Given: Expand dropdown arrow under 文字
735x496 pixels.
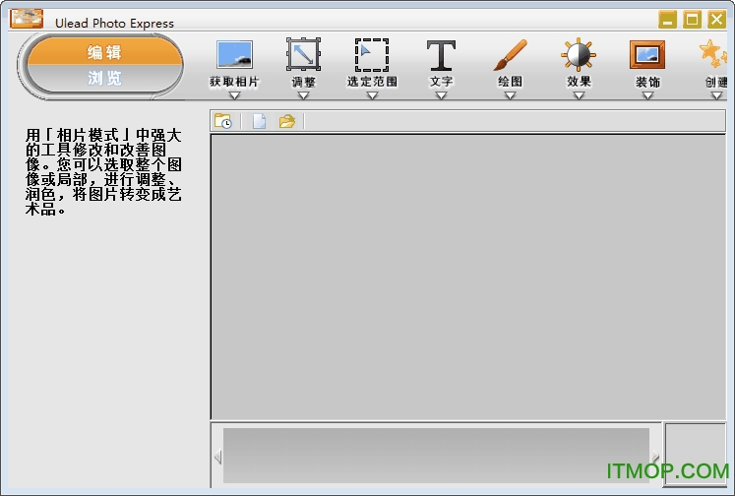Looking at the screenshot, I should point(441,95).
